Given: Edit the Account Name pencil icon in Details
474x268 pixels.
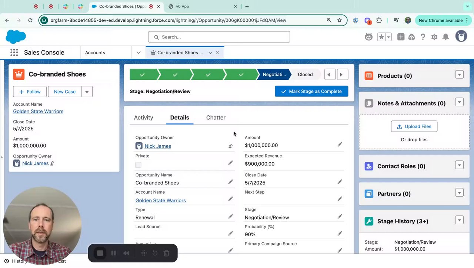Looking at the screenshot, I should click(x=230, y=199).
